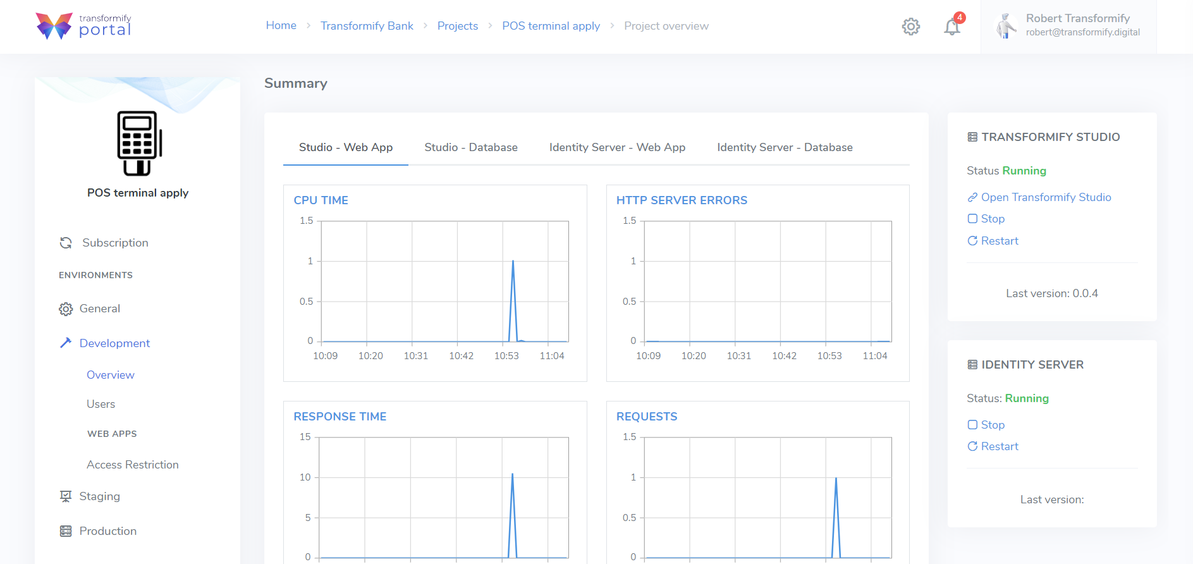Click Restart text under Identity Server
Image resolution: width=1193 pixels, height=564 pixels.
(x=1000, y=446)
